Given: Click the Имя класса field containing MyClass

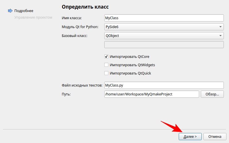Looking at the screenshot, I should coord(164,18).
